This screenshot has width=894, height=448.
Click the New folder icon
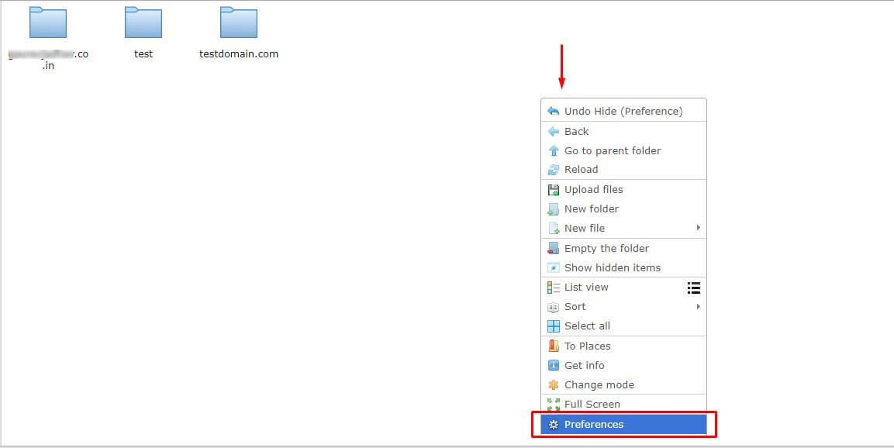[x=553, y=209]
